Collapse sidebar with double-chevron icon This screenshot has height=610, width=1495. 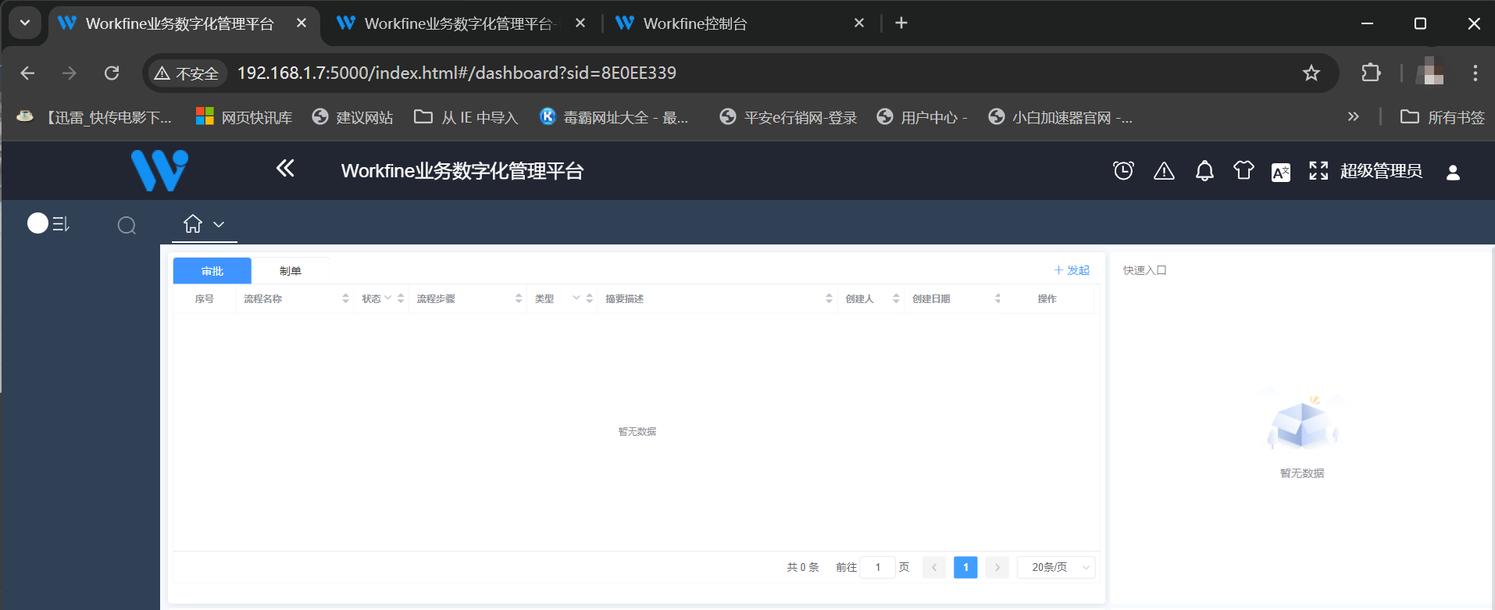pos(285,168)
